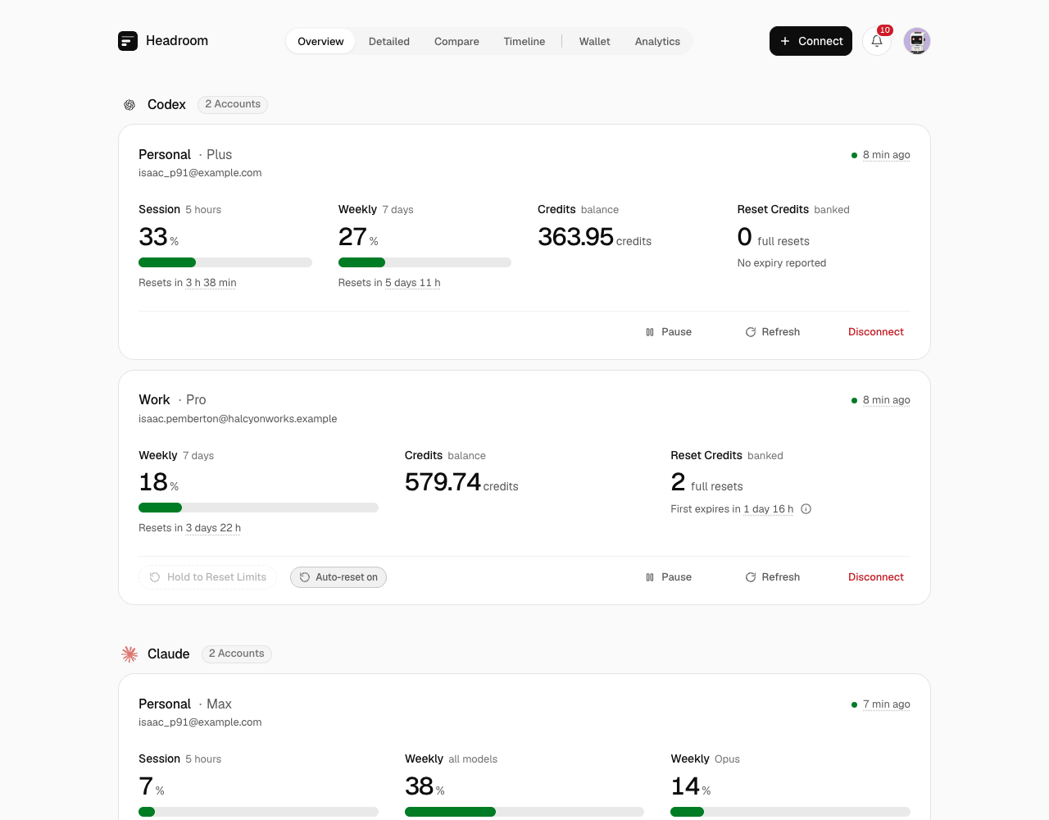
Task: Click the Headroom logo icon
Action: (x=128, y=41)
